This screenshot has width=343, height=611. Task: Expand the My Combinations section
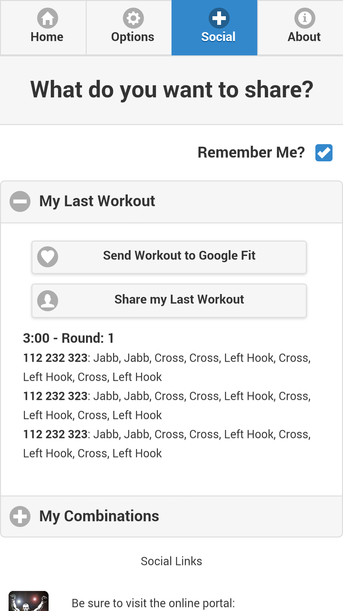click(171, 516)
